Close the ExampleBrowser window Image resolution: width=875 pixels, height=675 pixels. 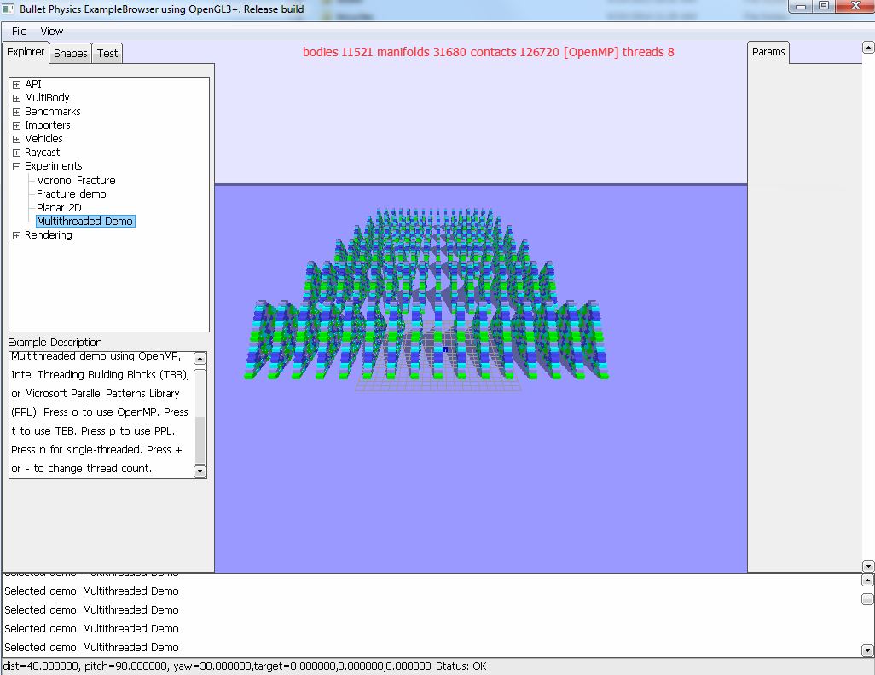click(x=855, y=7)
